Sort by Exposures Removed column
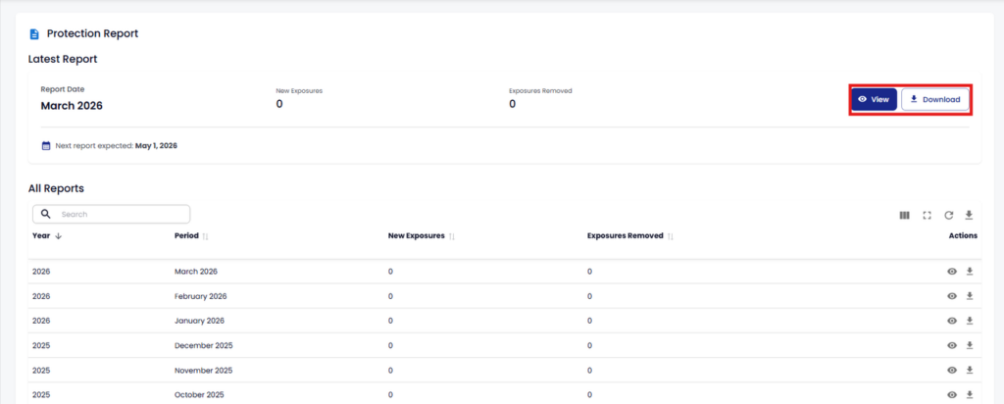Viewport: 1004px width, 404px height. coord(630,235)
